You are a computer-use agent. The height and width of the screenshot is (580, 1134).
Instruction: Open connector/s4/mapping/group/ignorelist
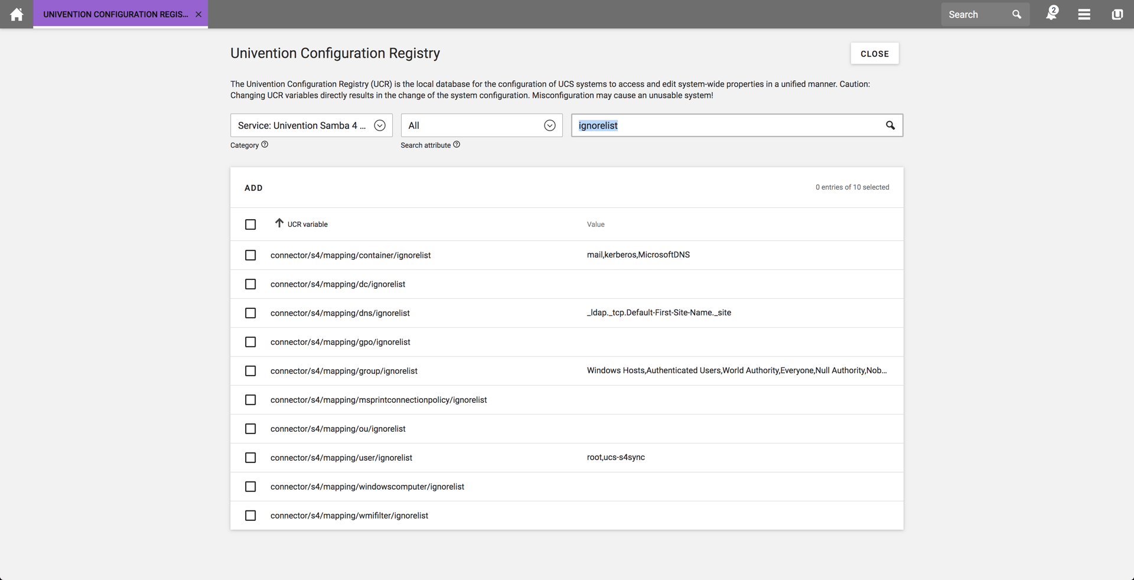click(344, 371)
